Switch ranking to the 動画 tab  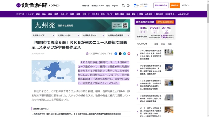163,44
